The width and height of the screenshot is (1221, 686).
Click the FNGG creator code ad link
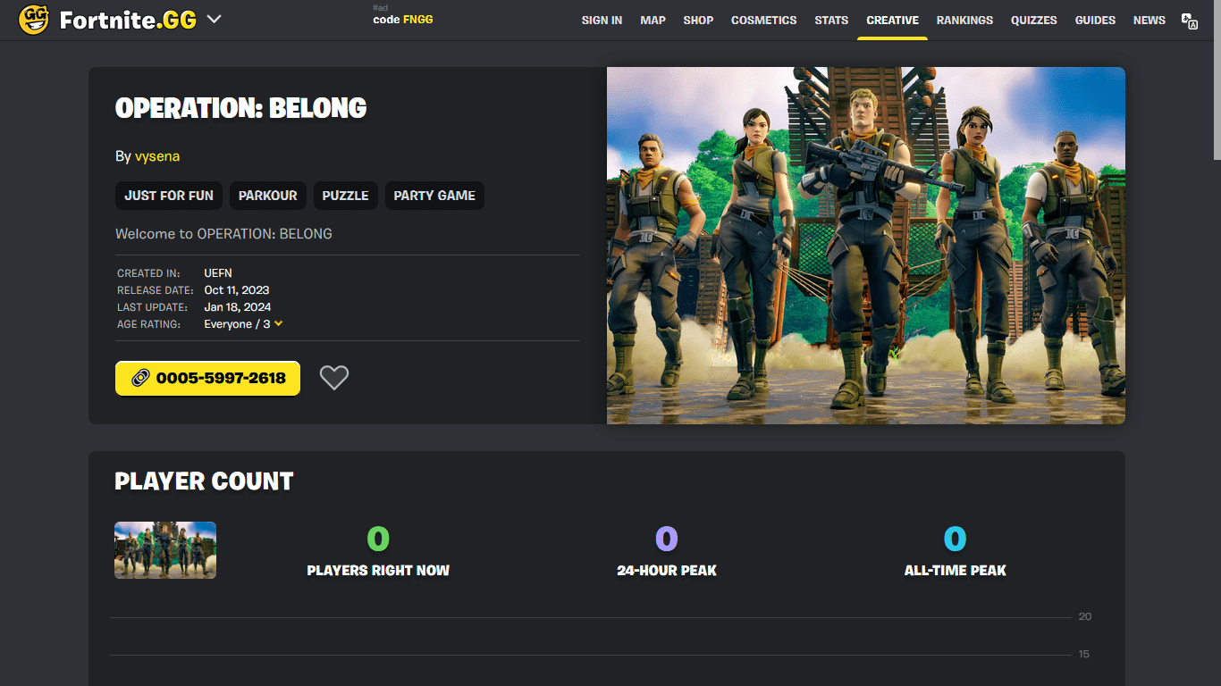(403, 19)
